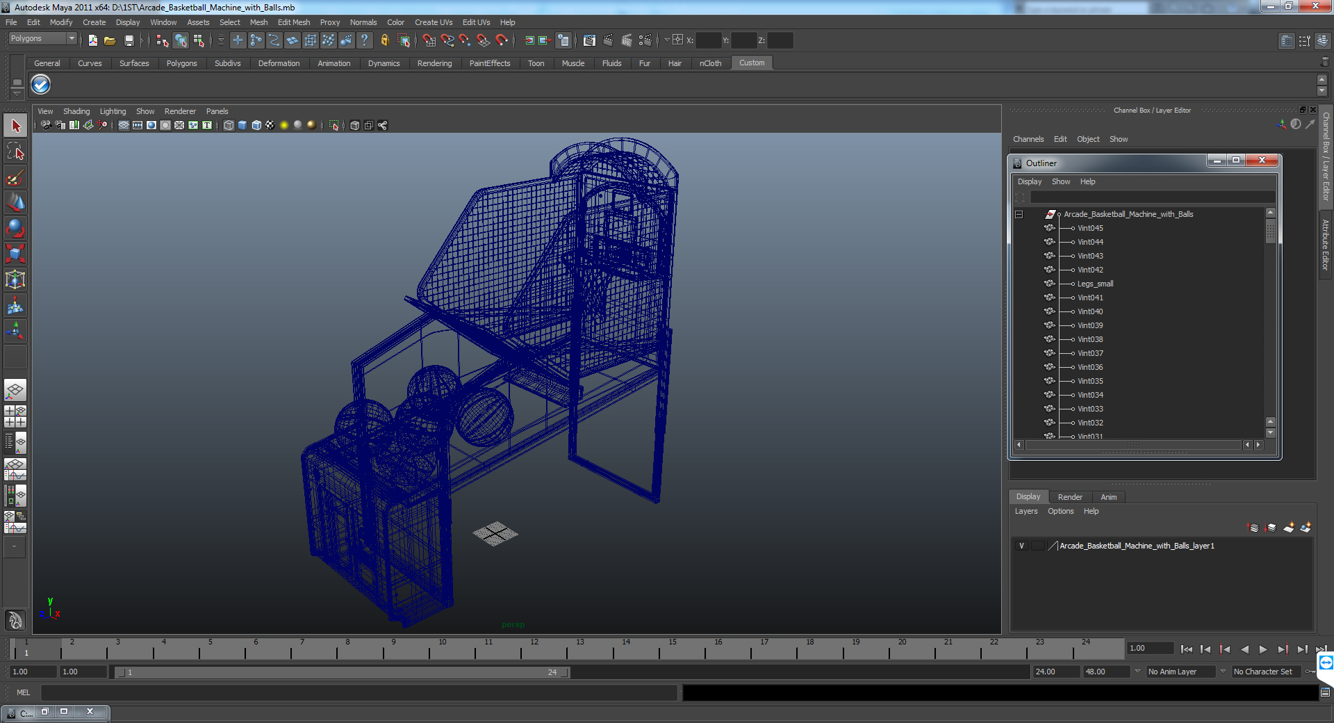Switch to the Rendering shelf tab
The image size is (1334, 723).
[435, 63]
